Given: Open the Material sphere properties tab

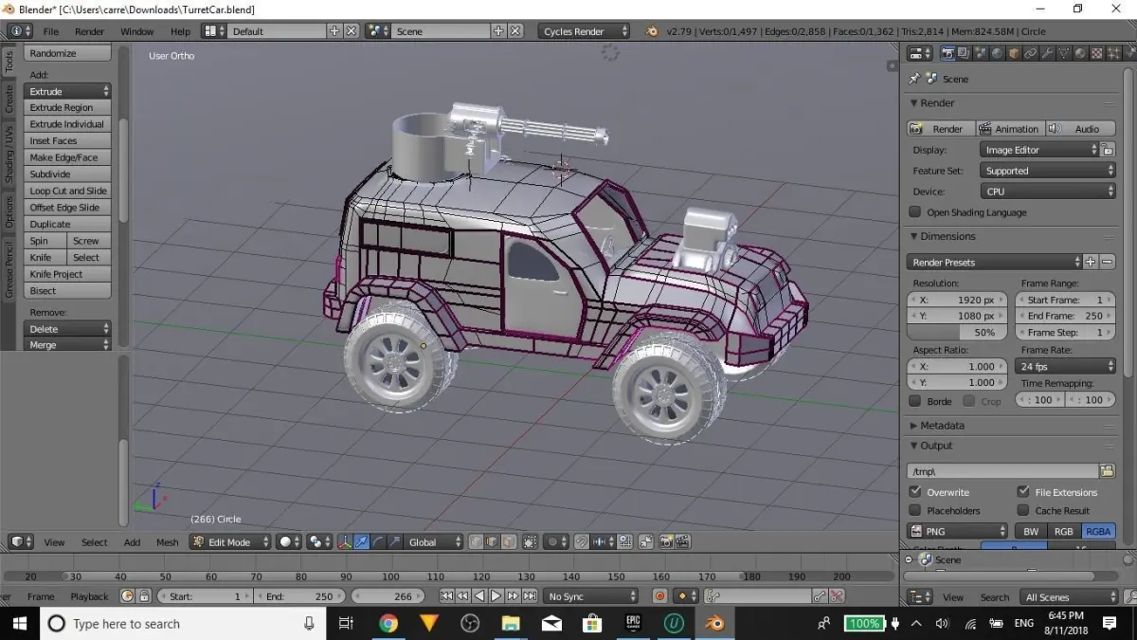Looking at the screenshot, I should coord(1080,53).
